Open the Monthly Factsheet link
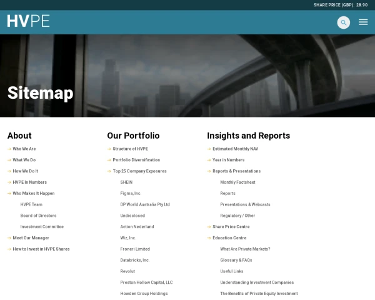The width and height of the screenshot is (375, 300). [x=237, y=182]
